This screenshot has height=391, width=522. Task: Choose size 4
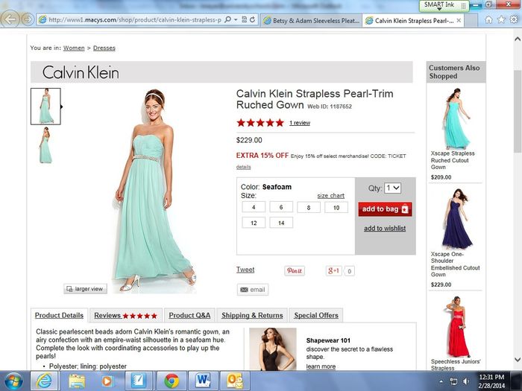click(254, 207)
